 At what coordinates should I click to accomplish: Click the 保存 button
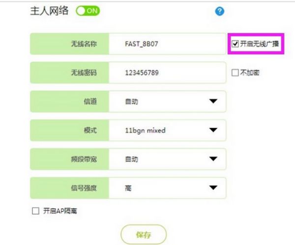pos(144,235)
